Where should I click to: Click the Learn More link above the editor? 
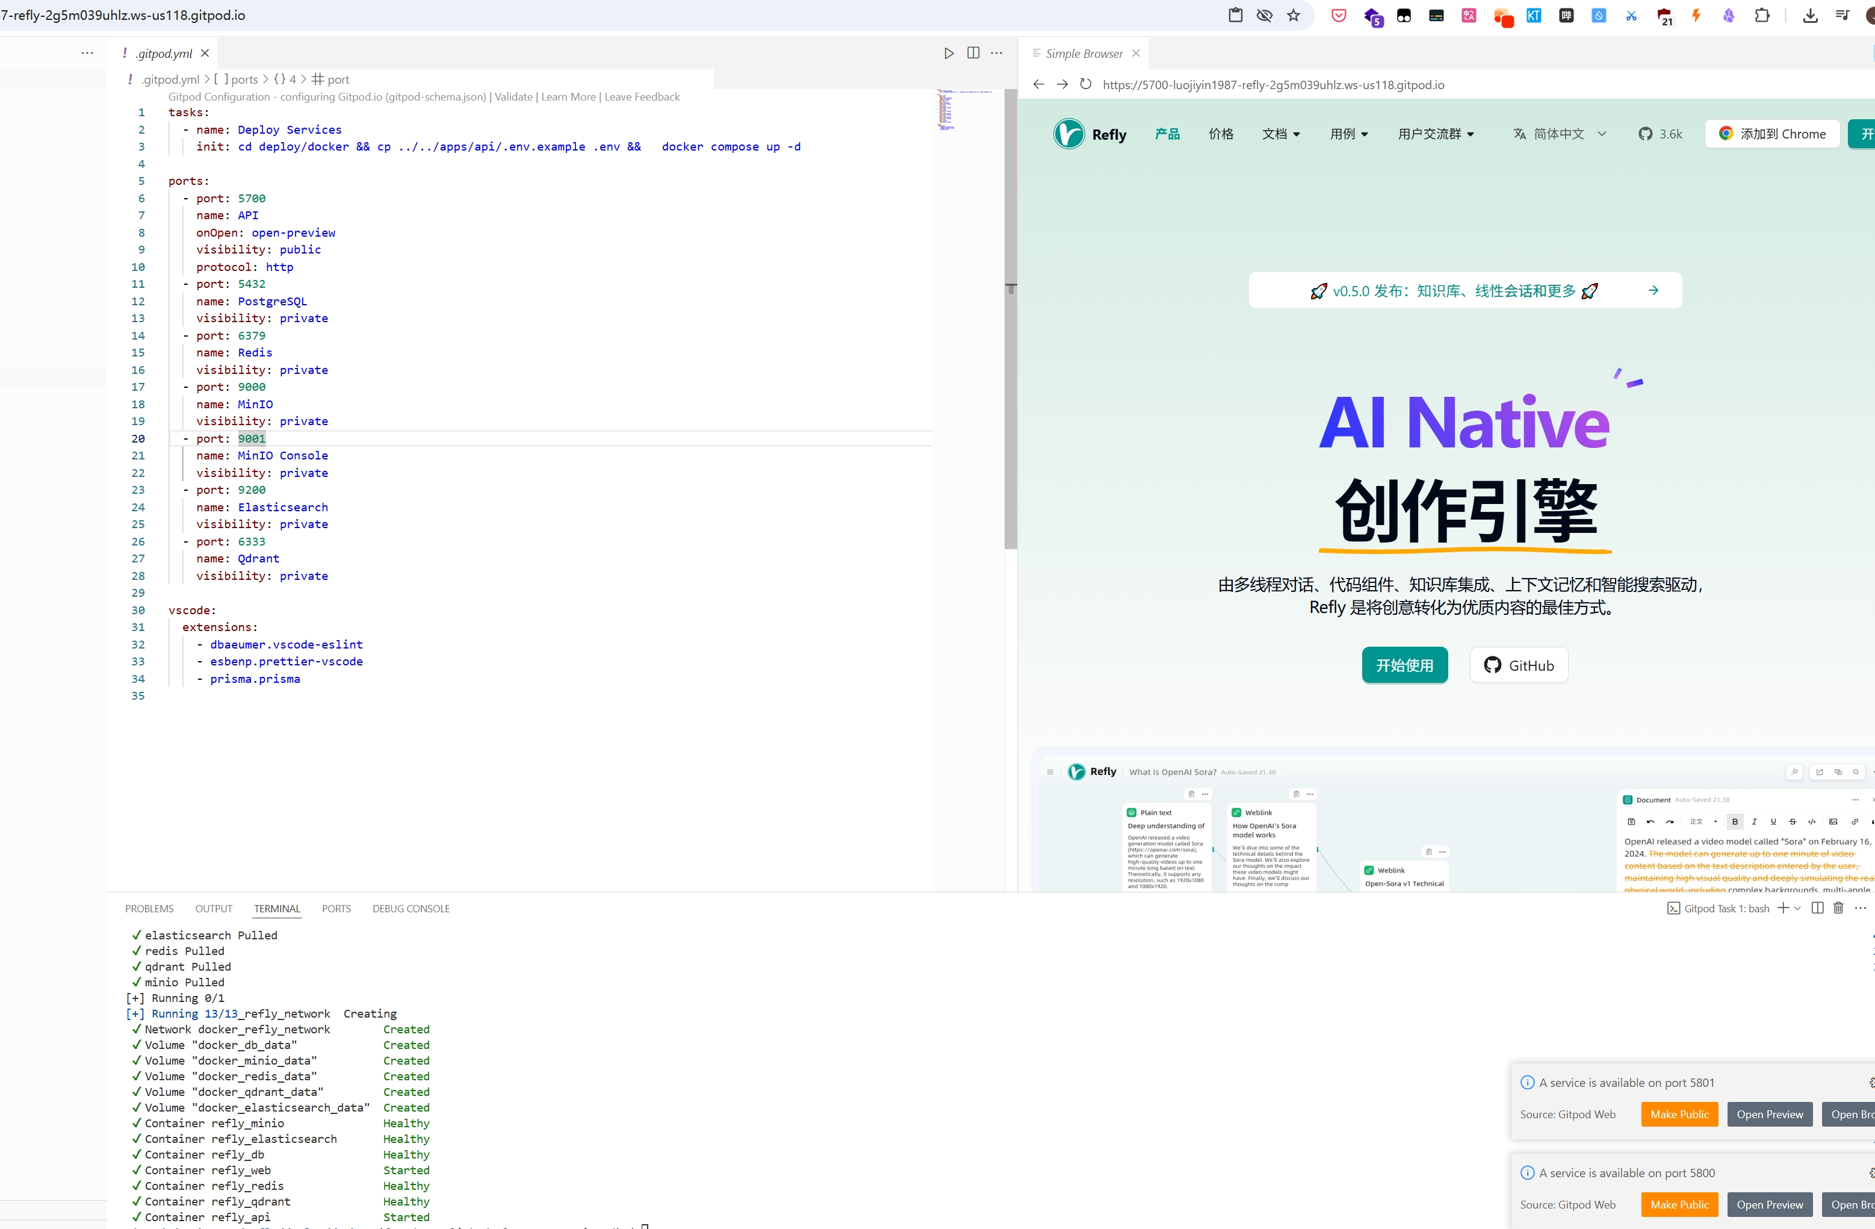568,96
